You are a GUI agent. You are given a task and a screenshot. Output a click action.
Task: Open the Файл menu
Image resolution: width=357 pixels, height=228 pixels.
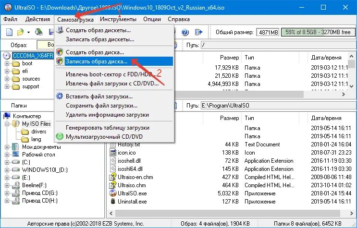click(x=10, y=19)
